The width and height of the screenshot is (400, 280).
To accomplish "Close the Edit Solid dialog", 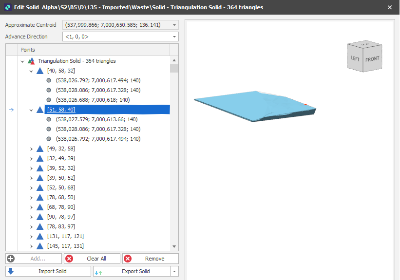I will tap(390, 7).
